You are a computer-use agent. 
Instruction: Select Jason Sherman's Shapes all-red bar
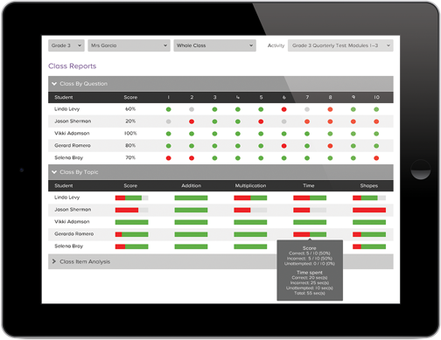(369, 210)
